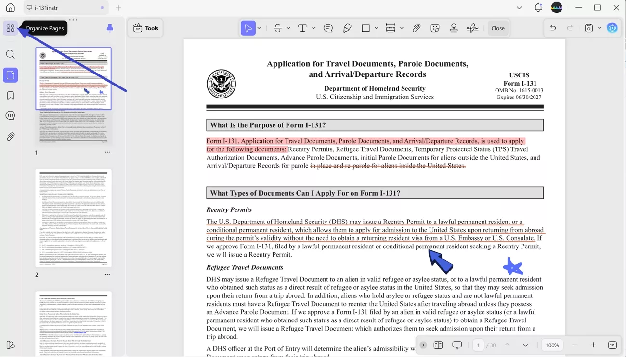Attach a file with the paperclip tool

pyautogui.click(x=417, y=28)
